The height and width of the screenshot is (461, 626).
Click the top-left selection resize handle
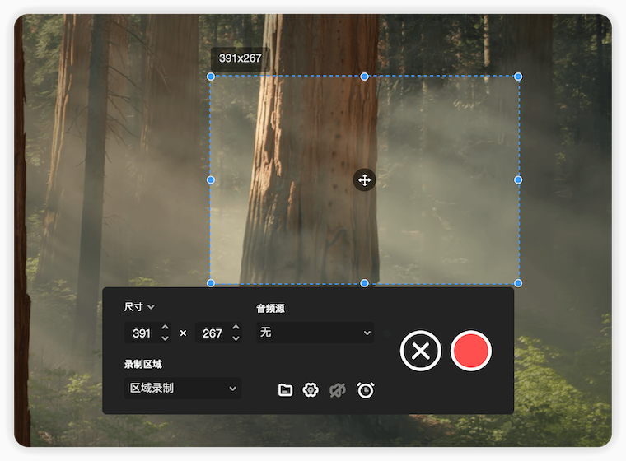pos(211,77)
